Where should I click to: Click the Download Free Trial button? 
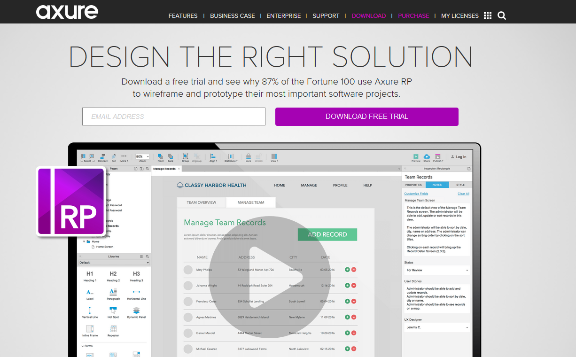[367, 116]
